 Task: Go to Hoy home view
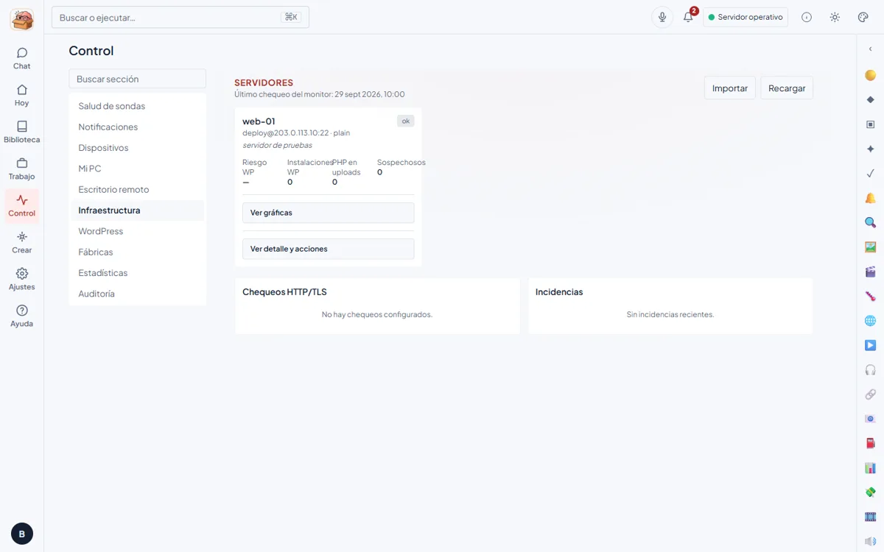pos(22,96)
